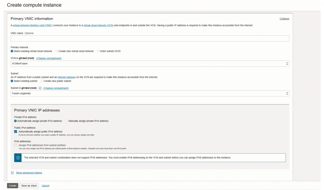324x190 pixels.
Task: Show advanced options link
Action: (29, 173)
